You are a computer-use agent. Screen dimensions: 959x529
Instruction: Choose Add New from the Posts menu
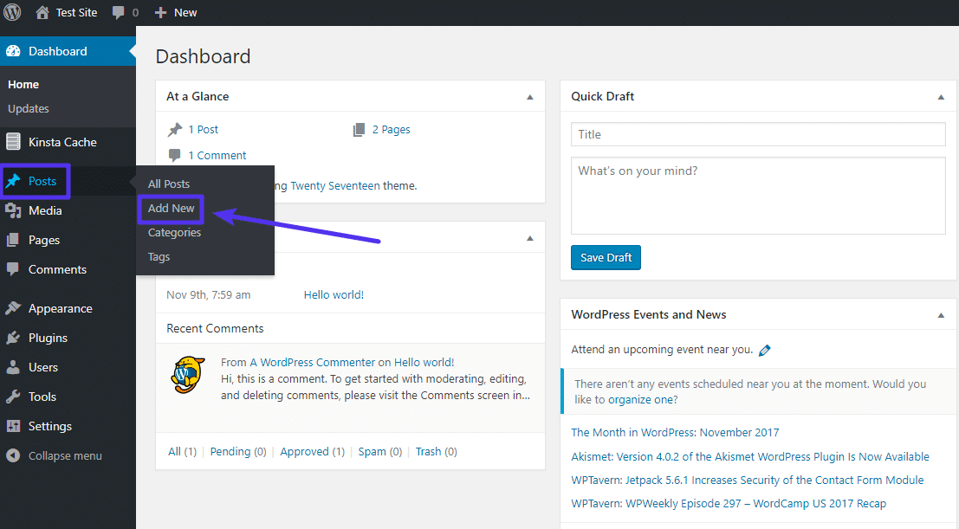pos(171,208)
